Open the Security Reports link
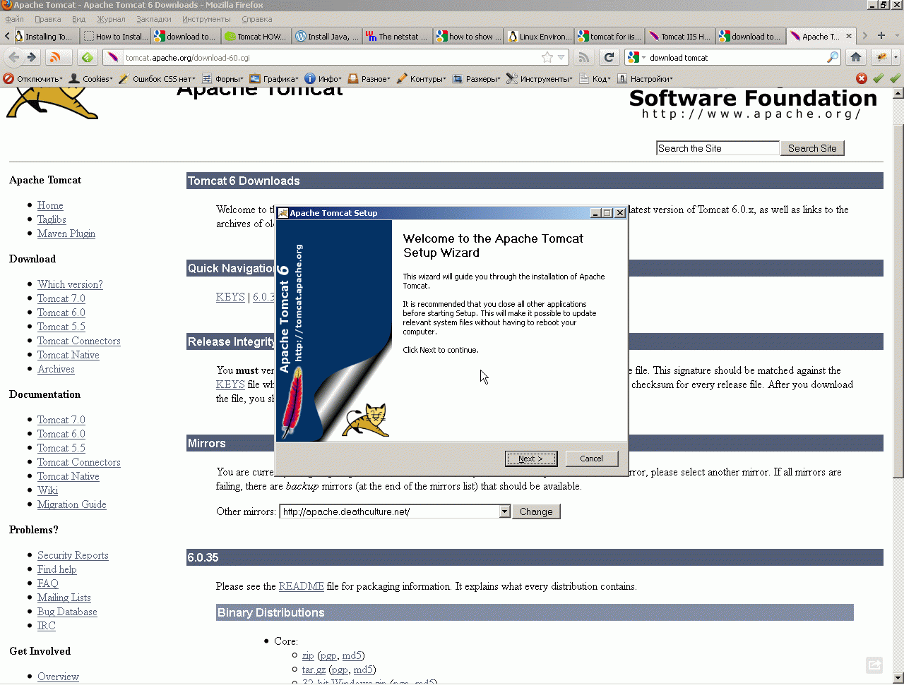Screen dimensions: 904x685 coord(73,555)
